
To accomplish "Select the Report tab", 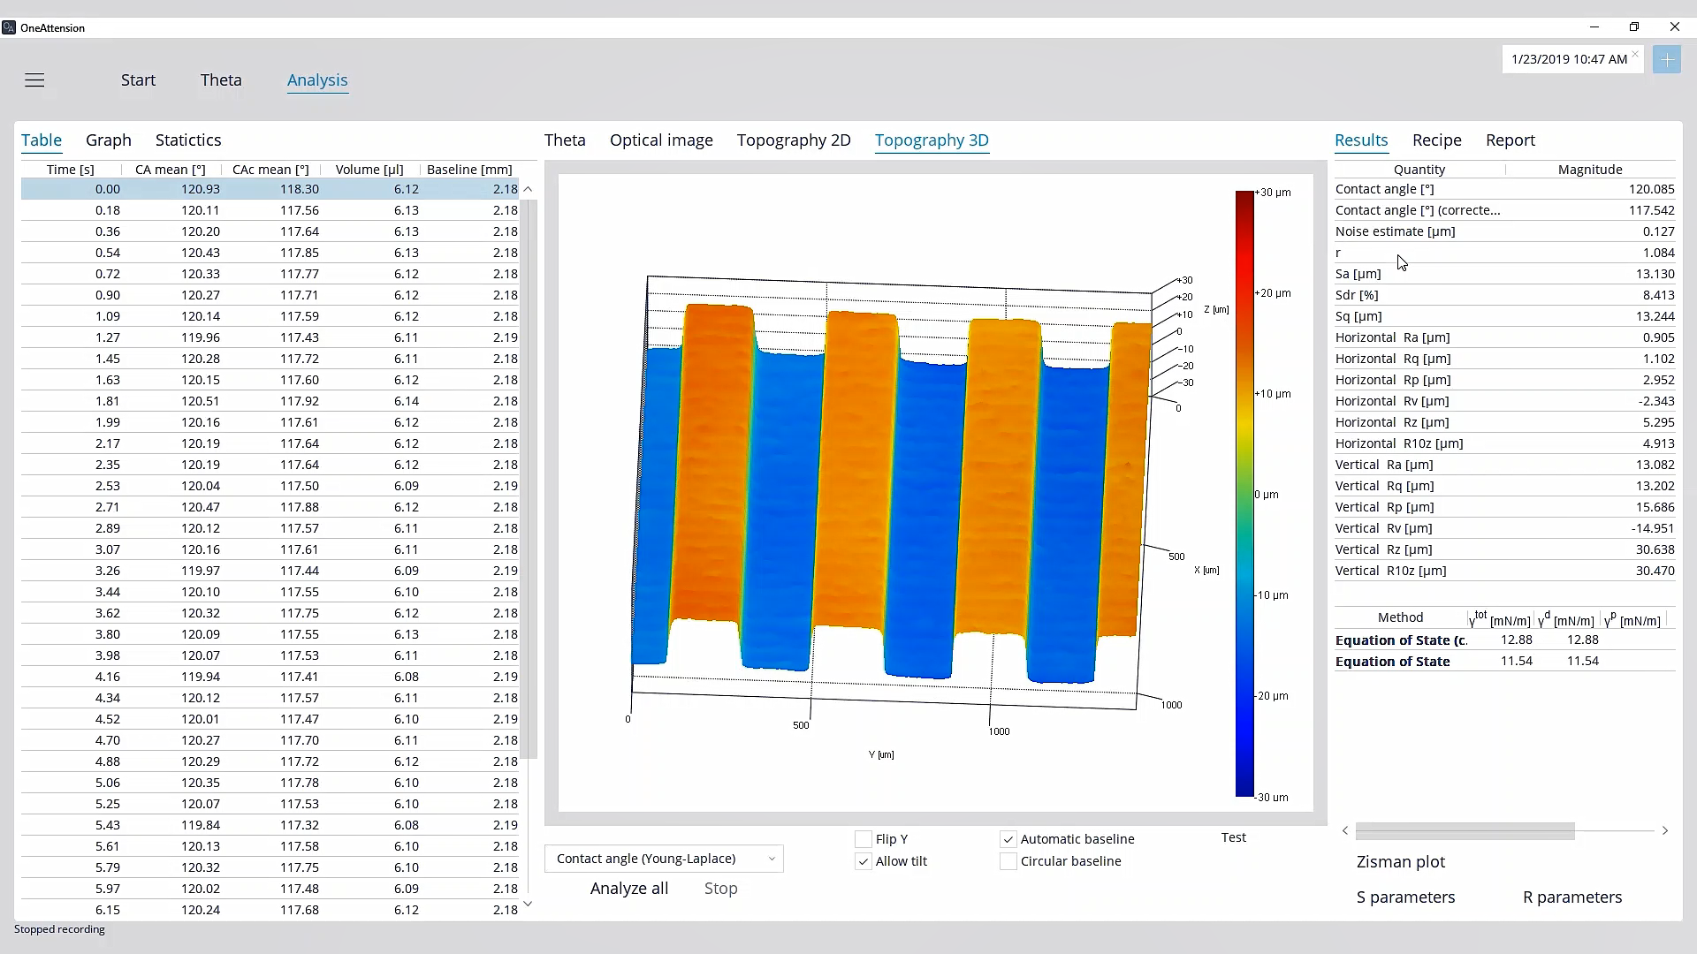I will [1511, 140].
